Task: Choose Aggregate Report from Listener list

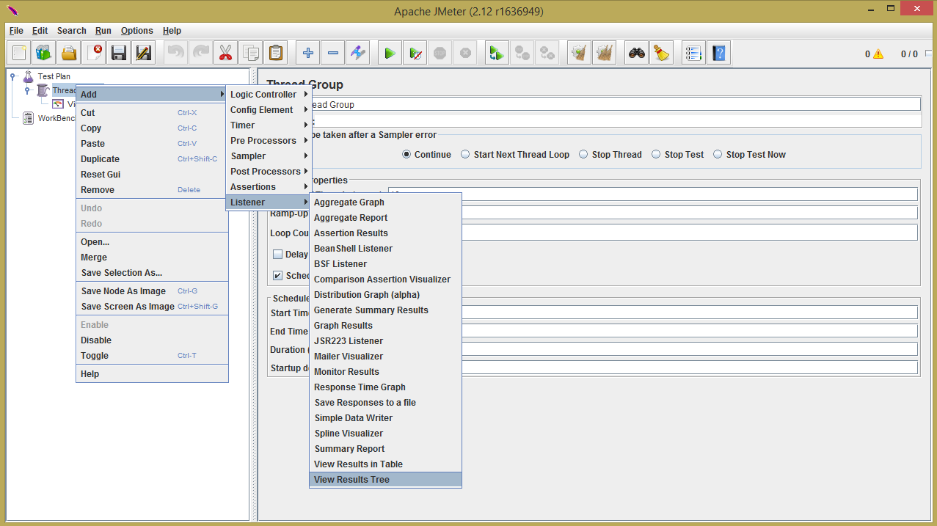Action: (x=385, y=218)
